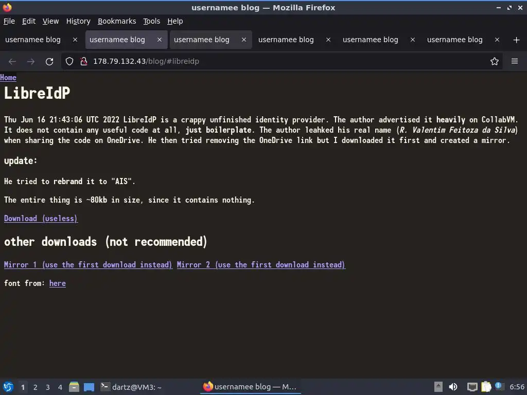Show site security info via crossed lock icon
527x395 pixels.
pos(84,61)
